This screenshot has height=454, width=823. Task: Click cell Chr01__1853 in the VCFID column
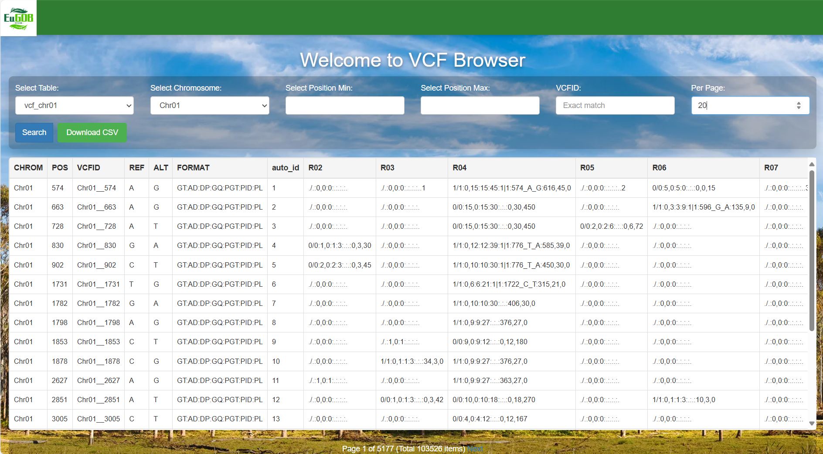point(98,342)
